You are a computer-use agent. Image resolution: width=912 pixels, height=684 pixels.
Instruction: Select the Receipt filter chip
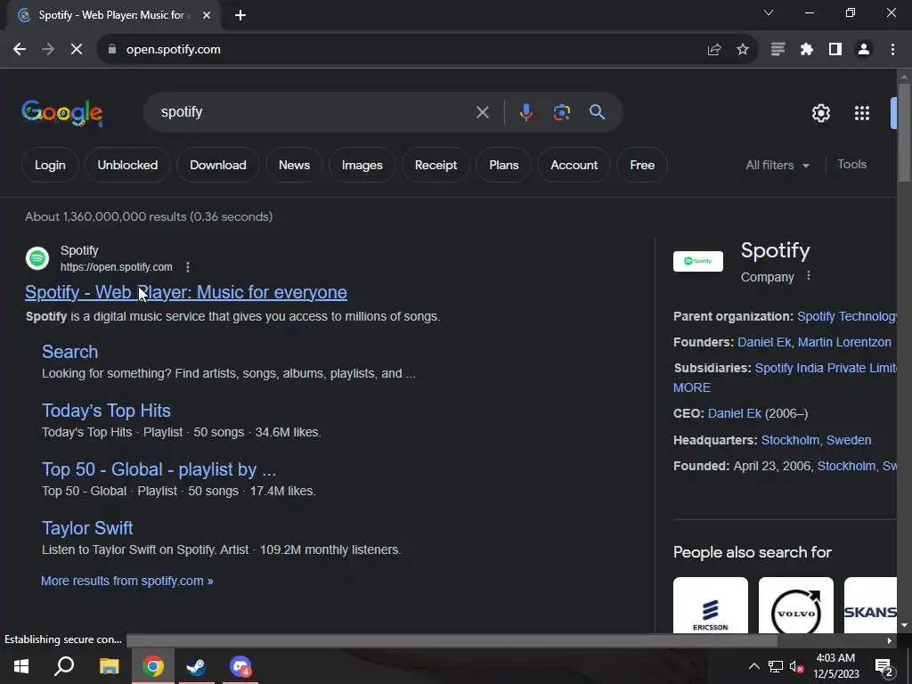click(436, 165)
